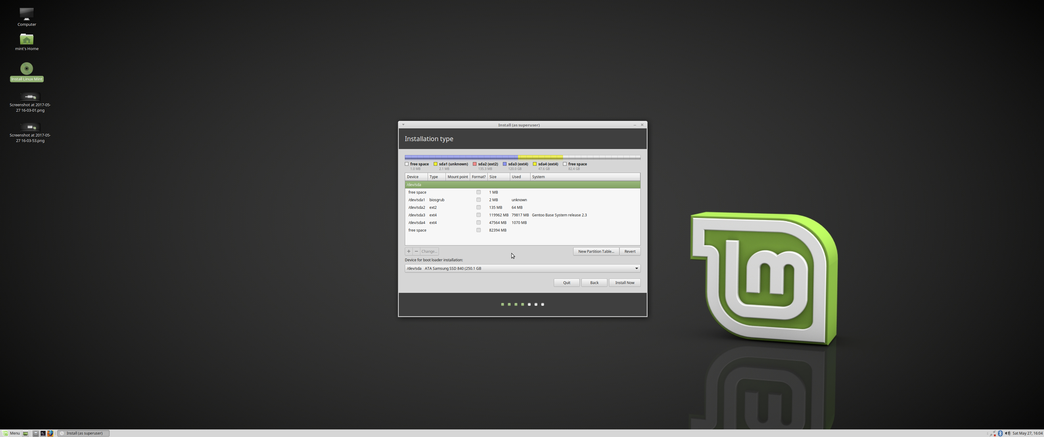Toggle format checkbox for /dev/sda3
1044x437 pixels.
(x=479, y=215)
